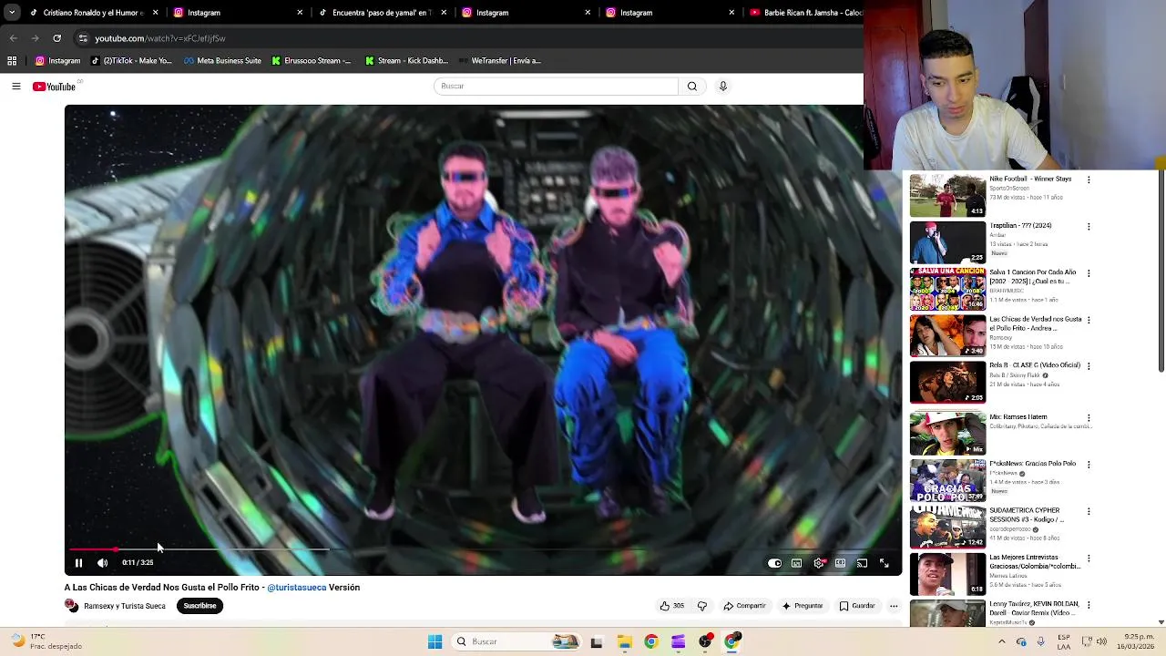Open the YouTube guide hamburger menu
This screenshot has width=1166, height=656.
click(x=15, y=87)
